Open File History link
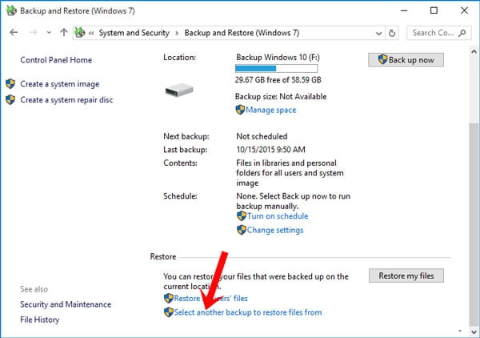The width and height of the screenshot is (480, 338). click(40, 320)
